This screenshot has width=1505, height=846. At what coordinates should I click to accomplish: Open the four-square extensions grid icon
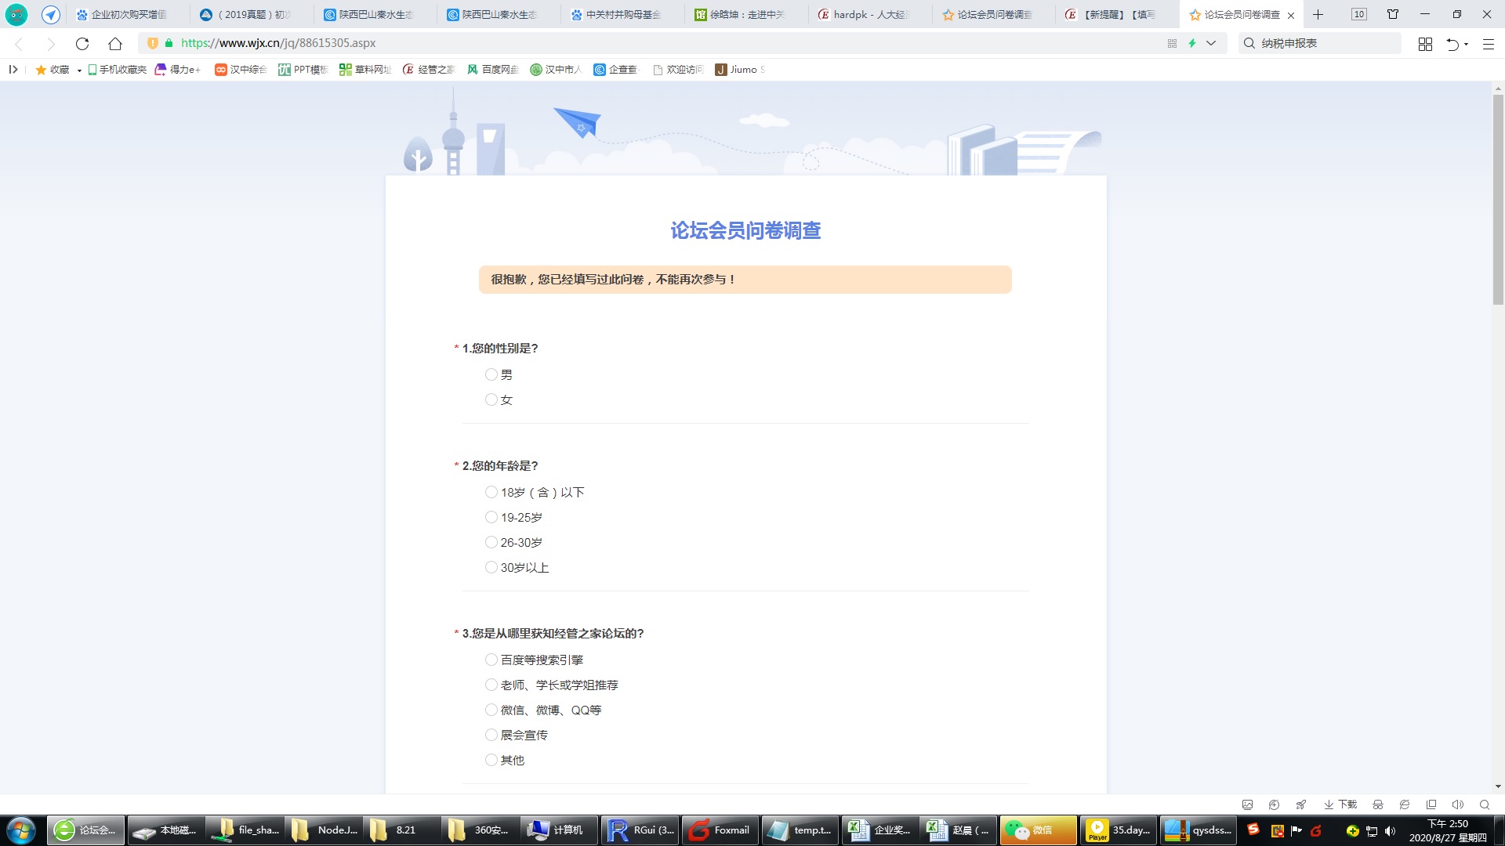coord(1425,45)
